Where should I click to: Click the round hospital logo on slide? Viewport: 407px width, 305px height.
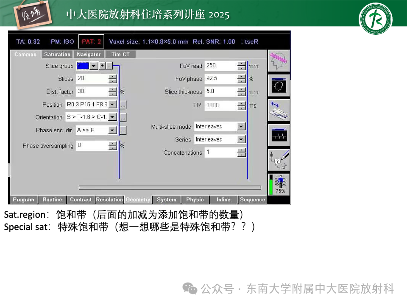(x=375, y=19)
